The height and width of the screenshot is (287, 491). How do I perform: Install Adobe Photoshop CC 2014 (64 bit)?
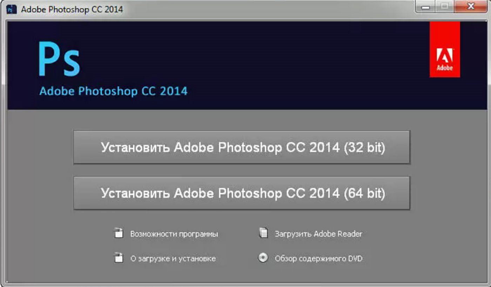(x=242, y=193)
